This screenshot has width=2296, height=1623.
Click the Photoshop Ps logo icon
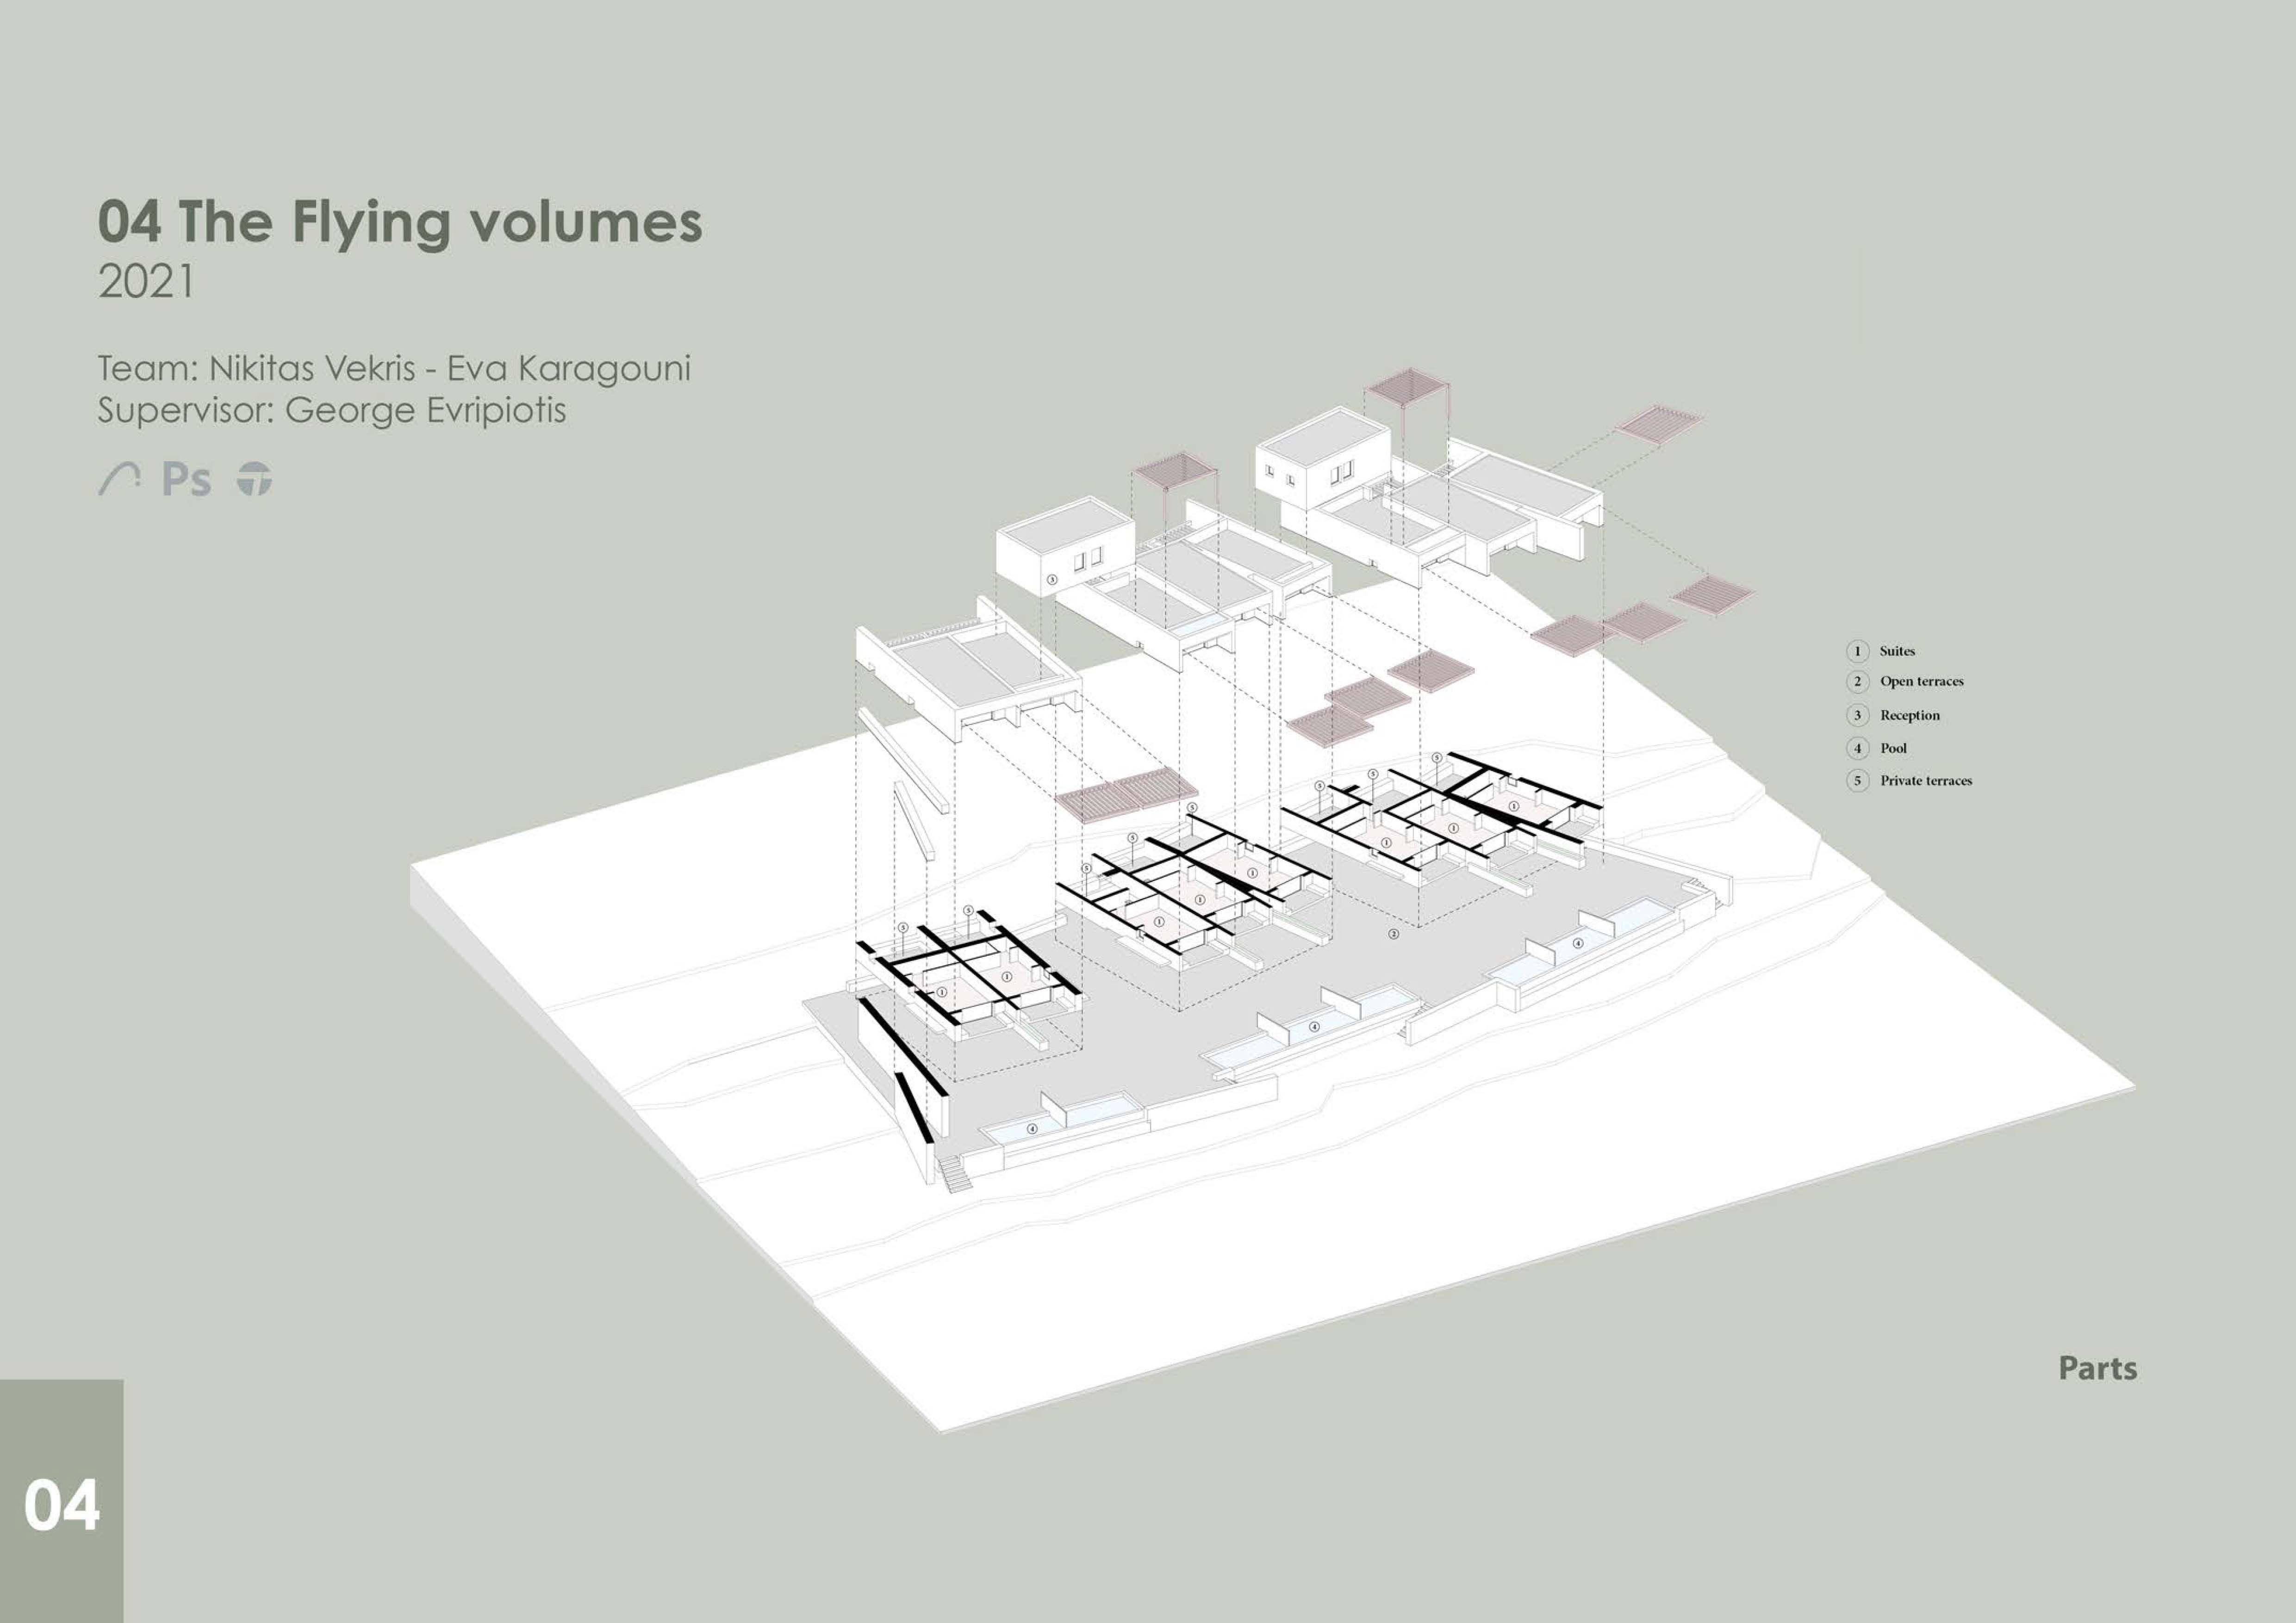[x=187, y=480]
